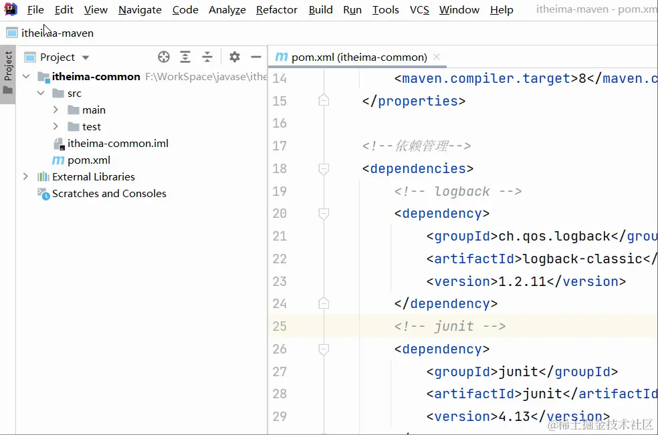Open the Navigate menu
The height and width of the screenshot is (435, 658).
[x=140, y=9]
